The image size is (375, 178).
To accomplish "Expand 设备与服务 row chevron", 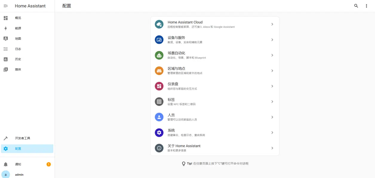I will tap(272, 40).
